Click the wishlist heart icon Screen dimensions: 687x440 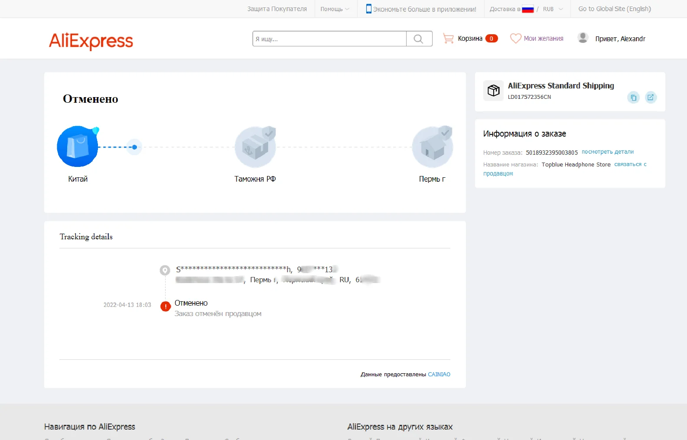click(516, 39)
